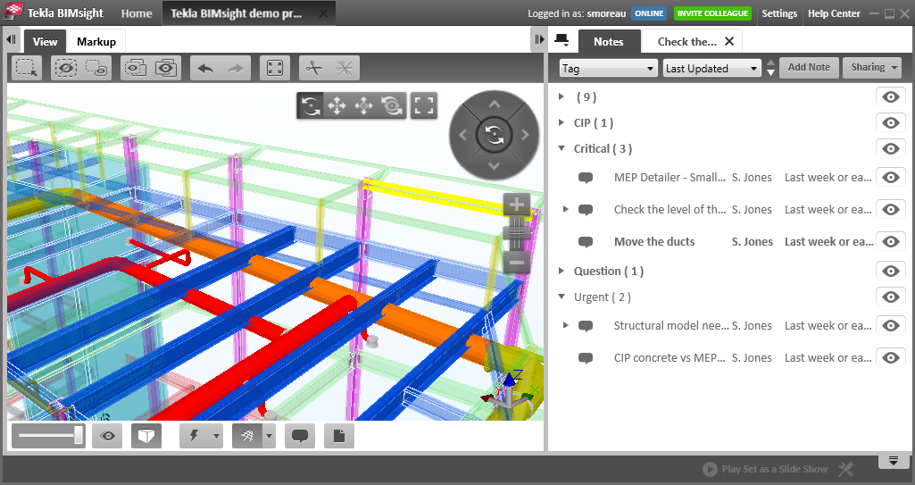
Task: Click the 3D cube projection icon
Action: coord(146,436)
